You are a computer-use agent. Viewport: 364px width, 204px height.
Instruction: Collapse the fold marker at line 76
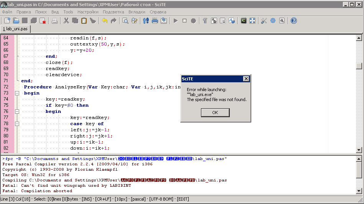click(17, 111)
